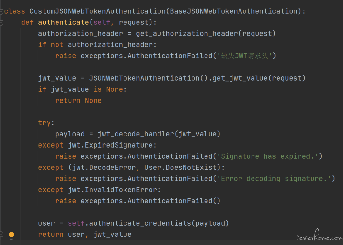
Task: Click the fold end marker beside the return user line
Action: tap(1, 235)
